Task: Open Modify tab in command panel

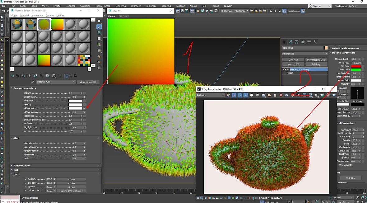Action: point(290,42)
